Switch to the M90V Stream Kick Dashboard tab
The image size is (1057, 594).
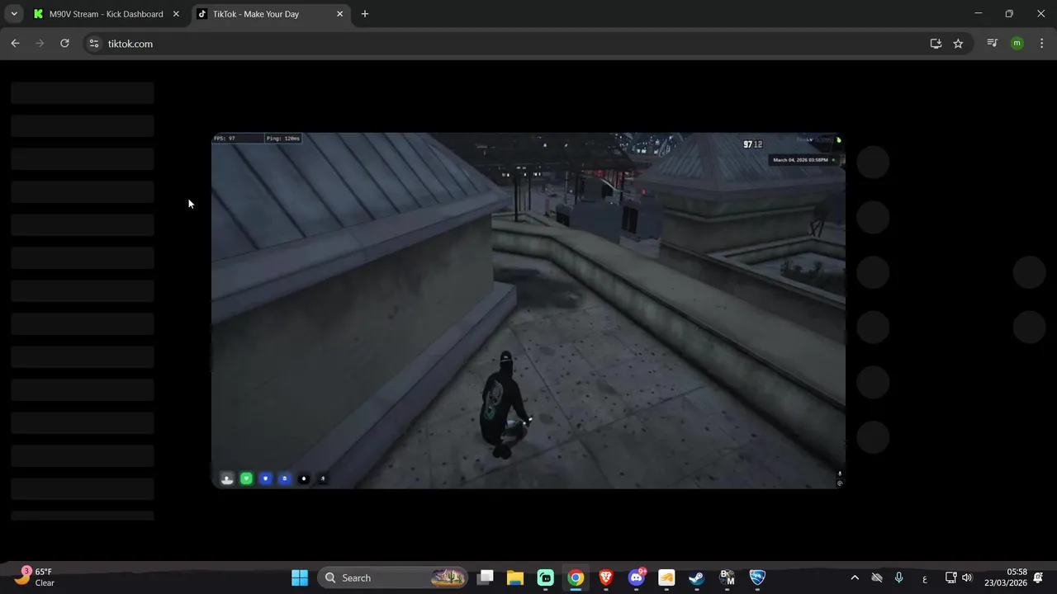pyautogui.click(x=106, y=14)
